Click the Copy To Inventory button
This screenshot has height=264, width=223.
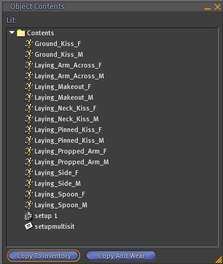[44, 256]
